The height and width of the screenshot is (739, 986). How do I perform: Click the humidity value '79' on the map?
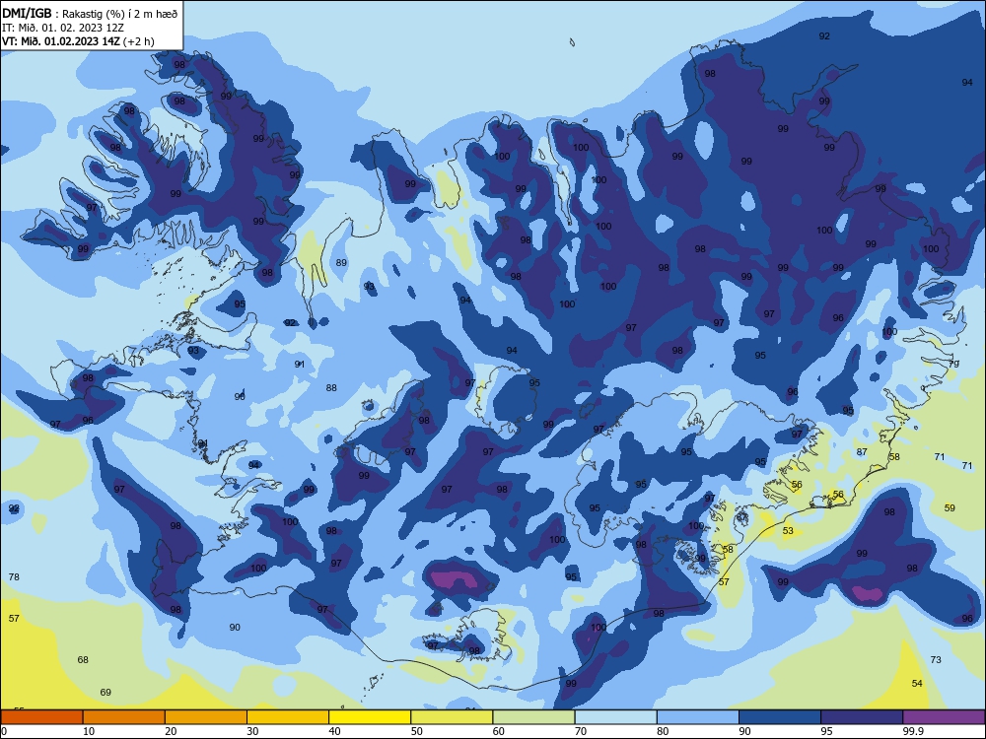click(x=953, y=364)
